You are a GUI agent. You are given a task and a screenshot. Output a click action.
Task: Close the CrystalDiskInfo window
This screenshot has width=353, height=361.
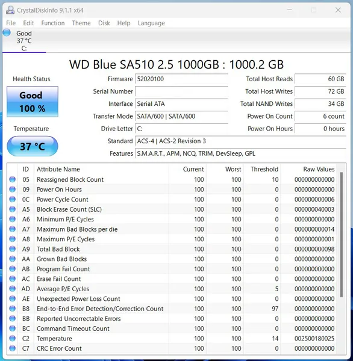click(338, 10)
